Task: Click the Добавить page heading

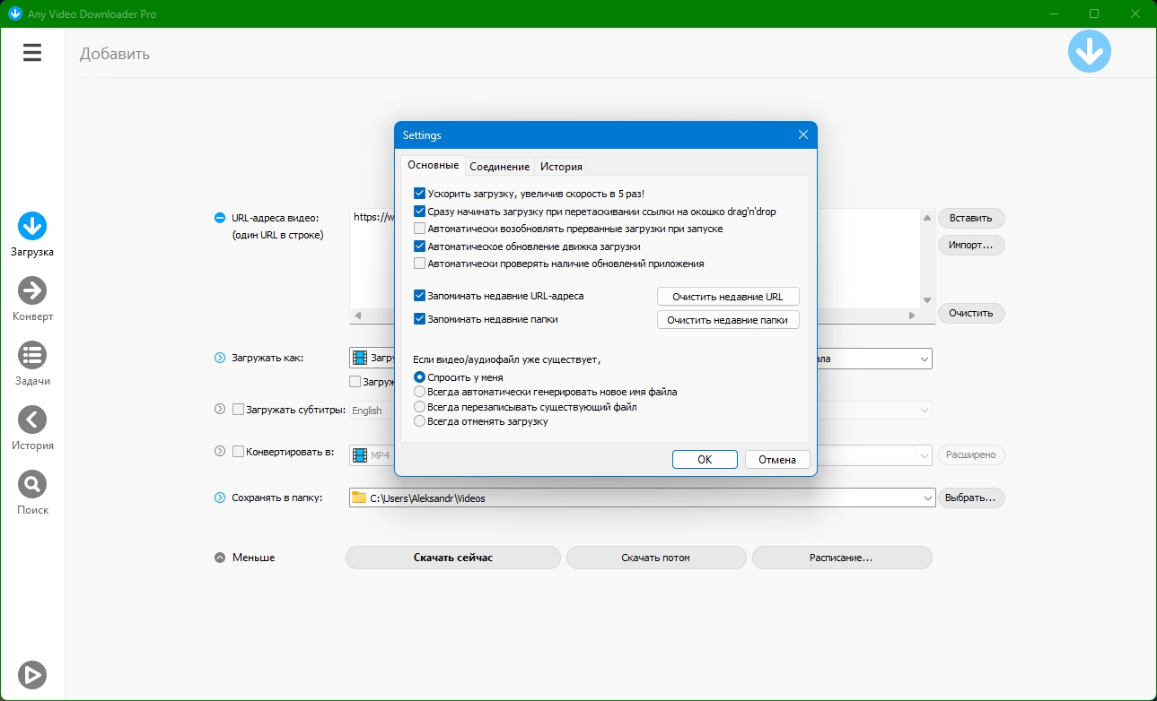Action: [x=115, y=54]
